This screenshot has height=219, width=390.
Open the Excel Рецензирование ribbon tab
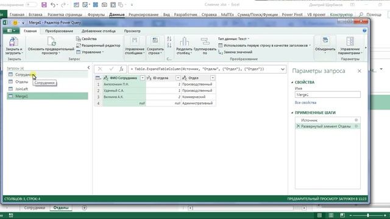143,15
